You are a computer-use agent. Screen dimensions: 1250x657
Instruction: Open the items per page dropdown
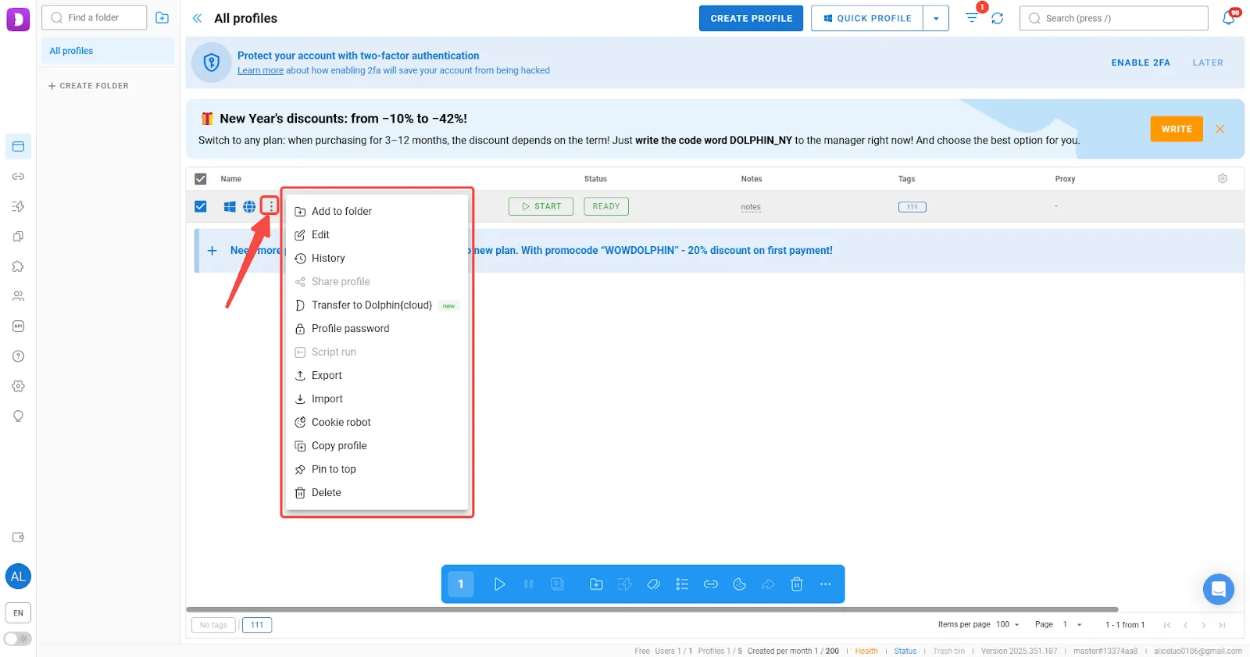click(x=1008, y=625)
